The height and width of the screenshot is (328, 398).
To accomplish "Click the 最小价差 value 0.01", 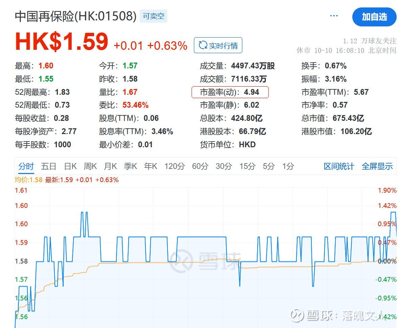I will 146,145.
